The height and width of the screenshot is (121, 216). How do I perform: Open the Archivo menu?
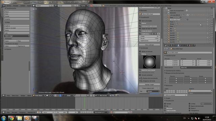[x=9, y=6]
